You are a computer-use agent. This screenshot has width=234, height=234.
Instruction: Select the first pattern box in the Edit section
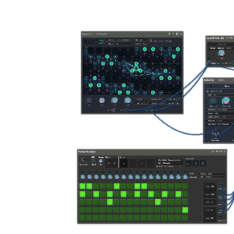109,164
